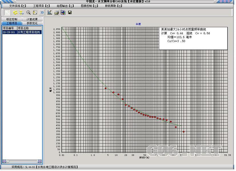Click the Cs/Cv=3 .50 legend line

176,41
